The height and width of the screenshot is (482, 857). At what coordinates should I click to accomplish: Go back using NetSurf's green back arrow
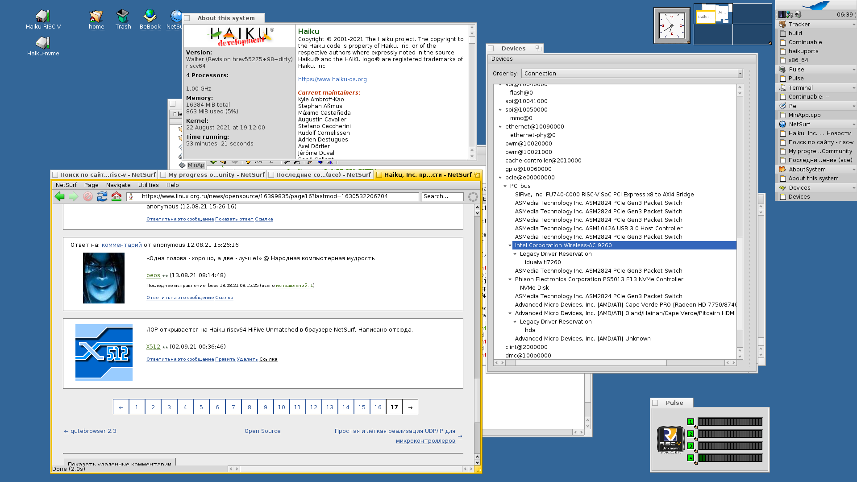59,196
